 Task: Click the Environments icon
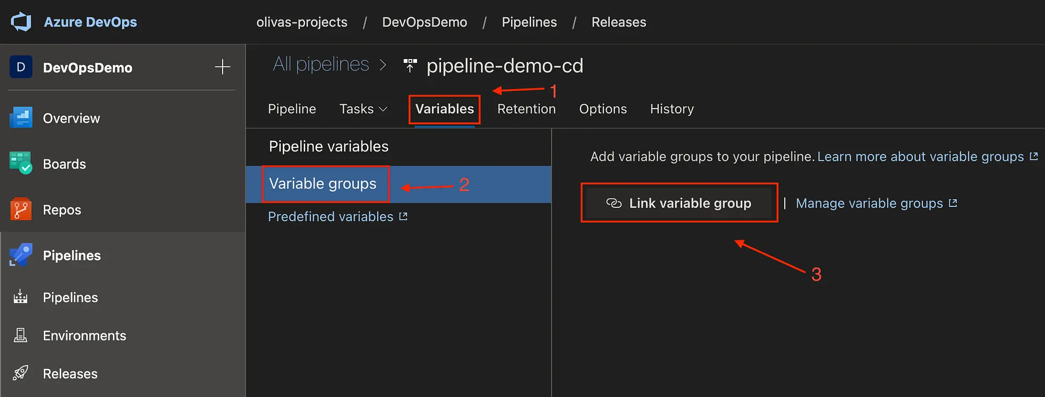coord(20,335)
